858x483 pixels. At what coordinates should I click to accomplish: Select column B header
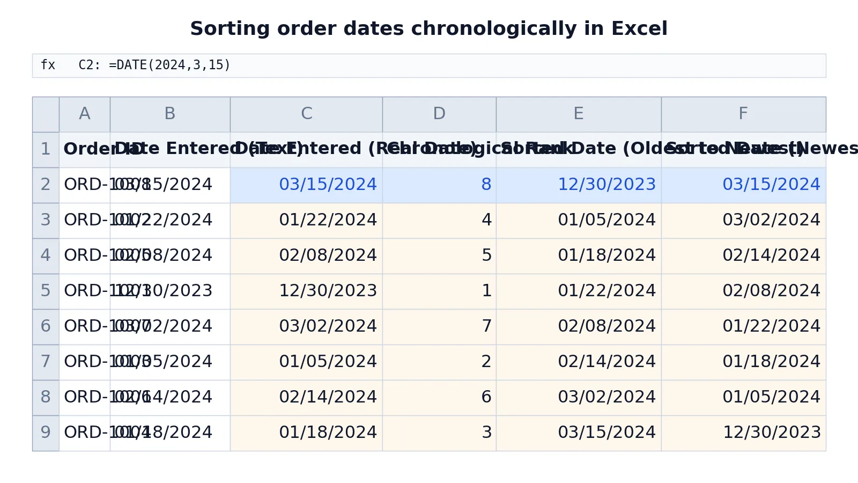click(x=170, y=114)
